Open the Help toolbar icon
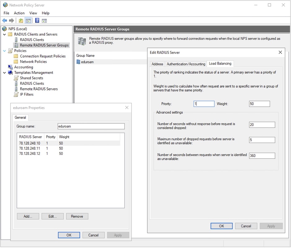This screenshot has height=248, width=291. tap(37, 20)
